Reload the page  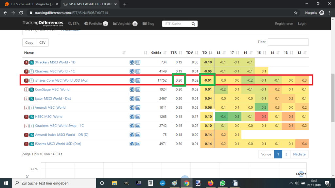pyautogui.click(x=21, y=13)
